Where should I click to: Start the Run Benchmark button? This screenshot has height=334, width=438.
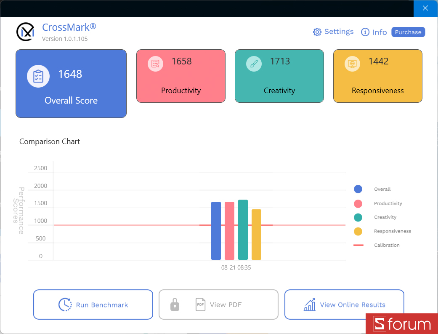point(93,305)
